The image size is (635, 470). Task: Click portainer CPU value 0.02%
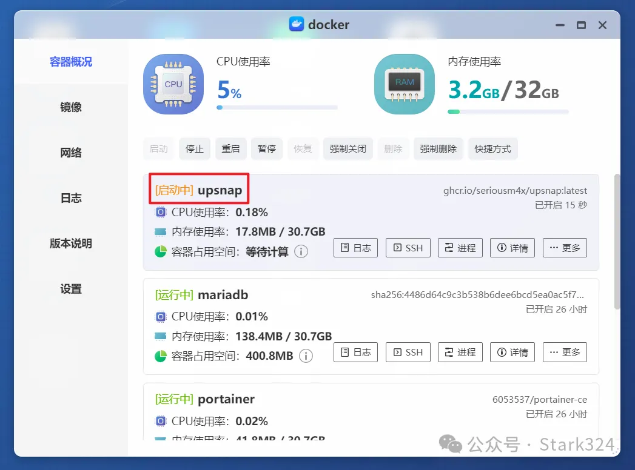(x=252, y=421)
